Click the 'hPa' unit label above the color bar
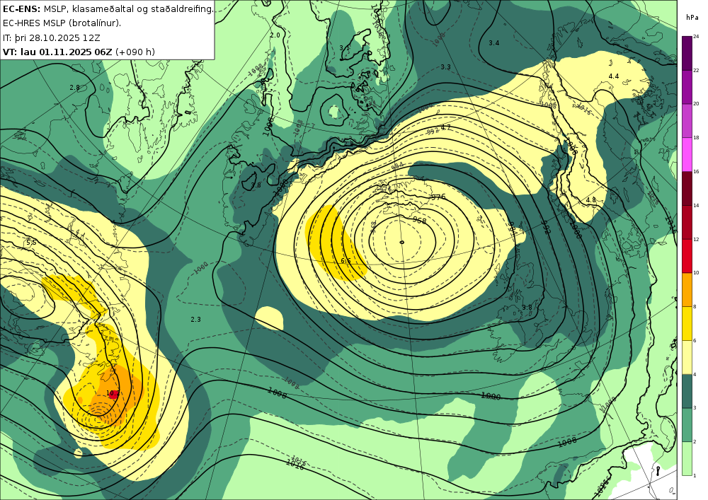708x500 pixels. point(692,17)
